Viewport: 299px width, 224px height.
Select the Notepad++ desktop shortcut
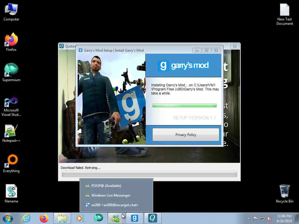[11, 133]
